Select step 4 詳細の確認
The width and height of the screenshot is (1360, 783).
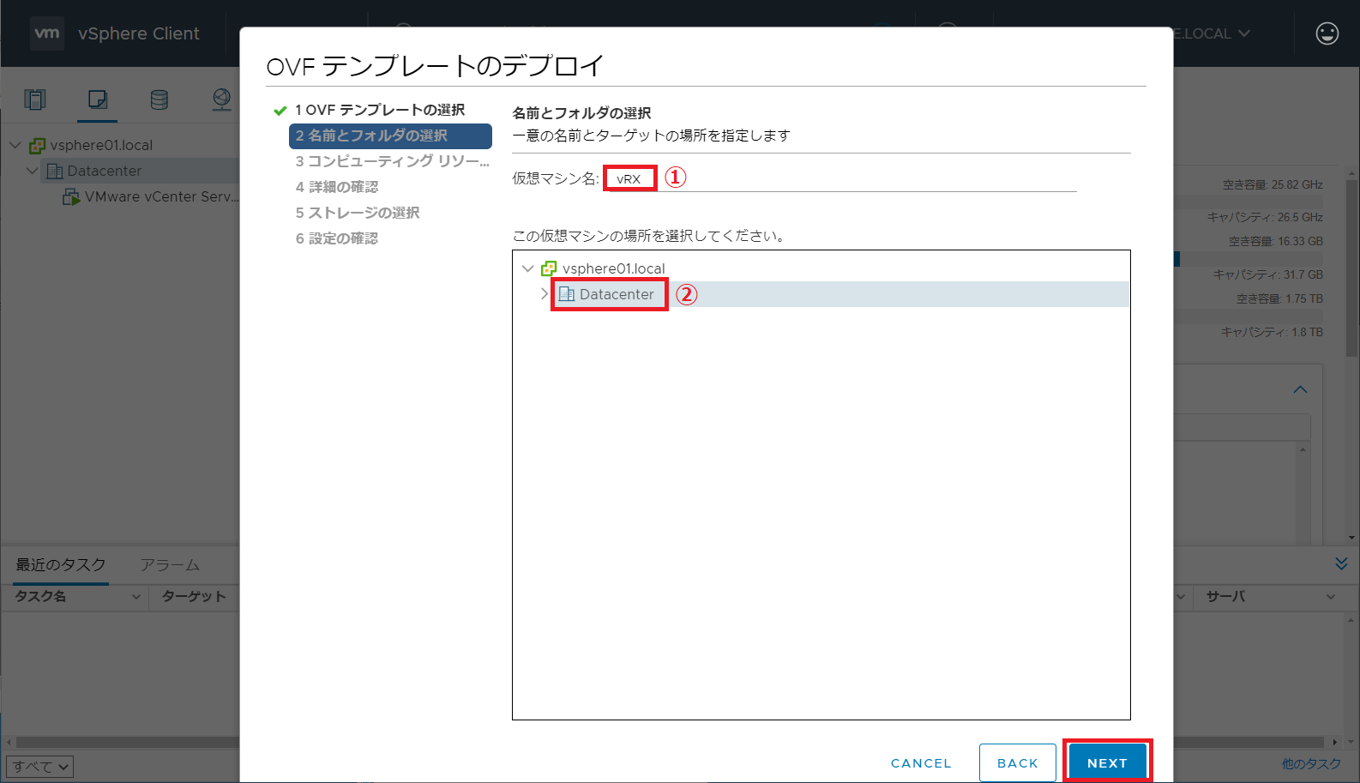pyautogui.click(x=337, y=187)
